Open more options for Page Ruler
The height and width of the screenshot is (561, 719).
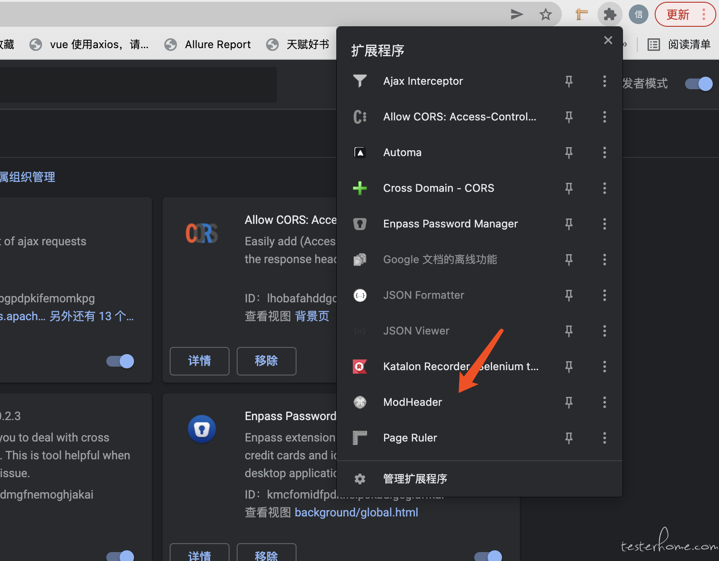click(x=605, y=438)
